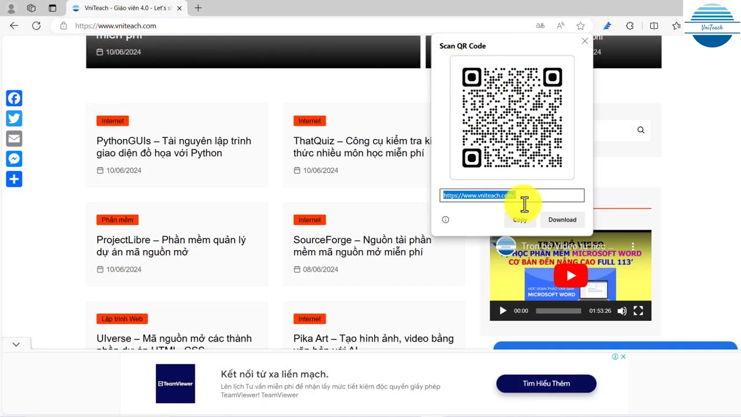Viewport: 741px width, 417px height.
Task: Open the QR popup info icon
Action: tap(445, 220)
